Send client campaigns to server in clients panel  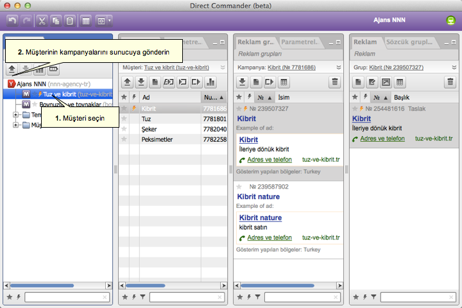point(12,69)
